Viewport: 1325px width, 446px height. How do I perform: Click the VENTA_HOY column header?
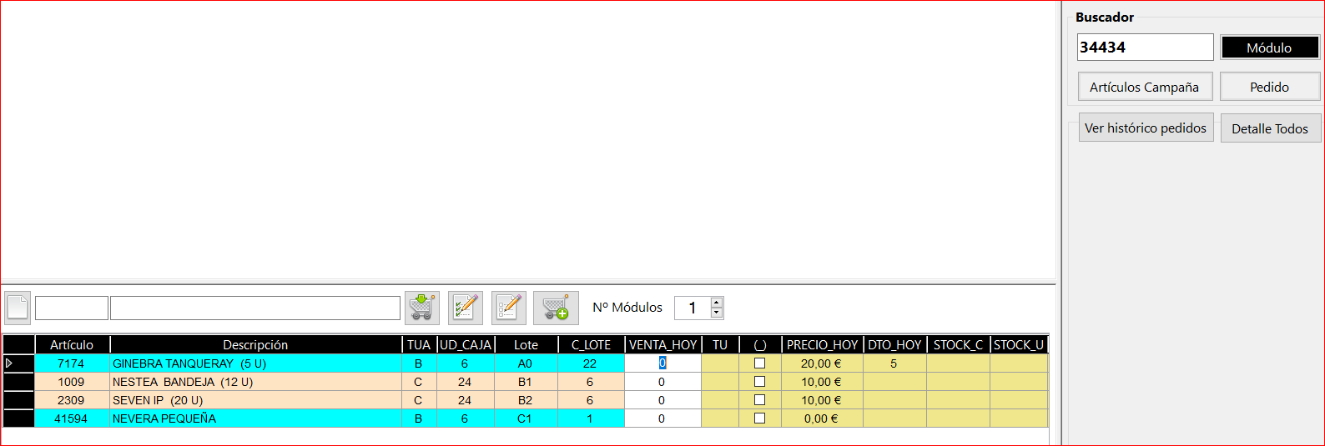(662, 344)
